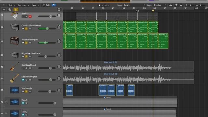Select the first Cymatics region on Vox Sample

pyautogui.click(x=70, y=90)
